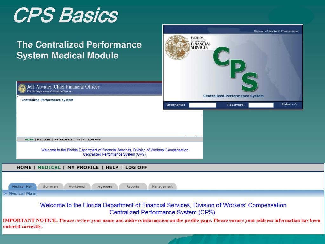Open the Summary tab
Viewport: 325px width, 244px height.
[x=50, y=186]
